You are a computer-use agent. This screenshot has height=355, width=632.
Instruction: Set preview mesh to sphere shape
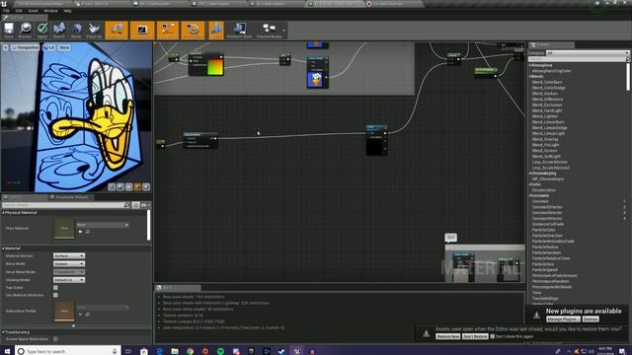point(120,186)
